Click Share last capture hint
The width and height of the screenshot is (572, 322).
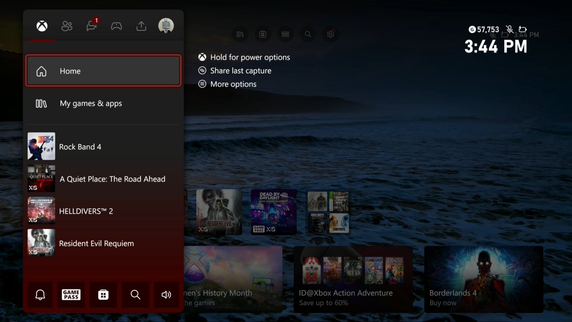click(x=235, y=71)
